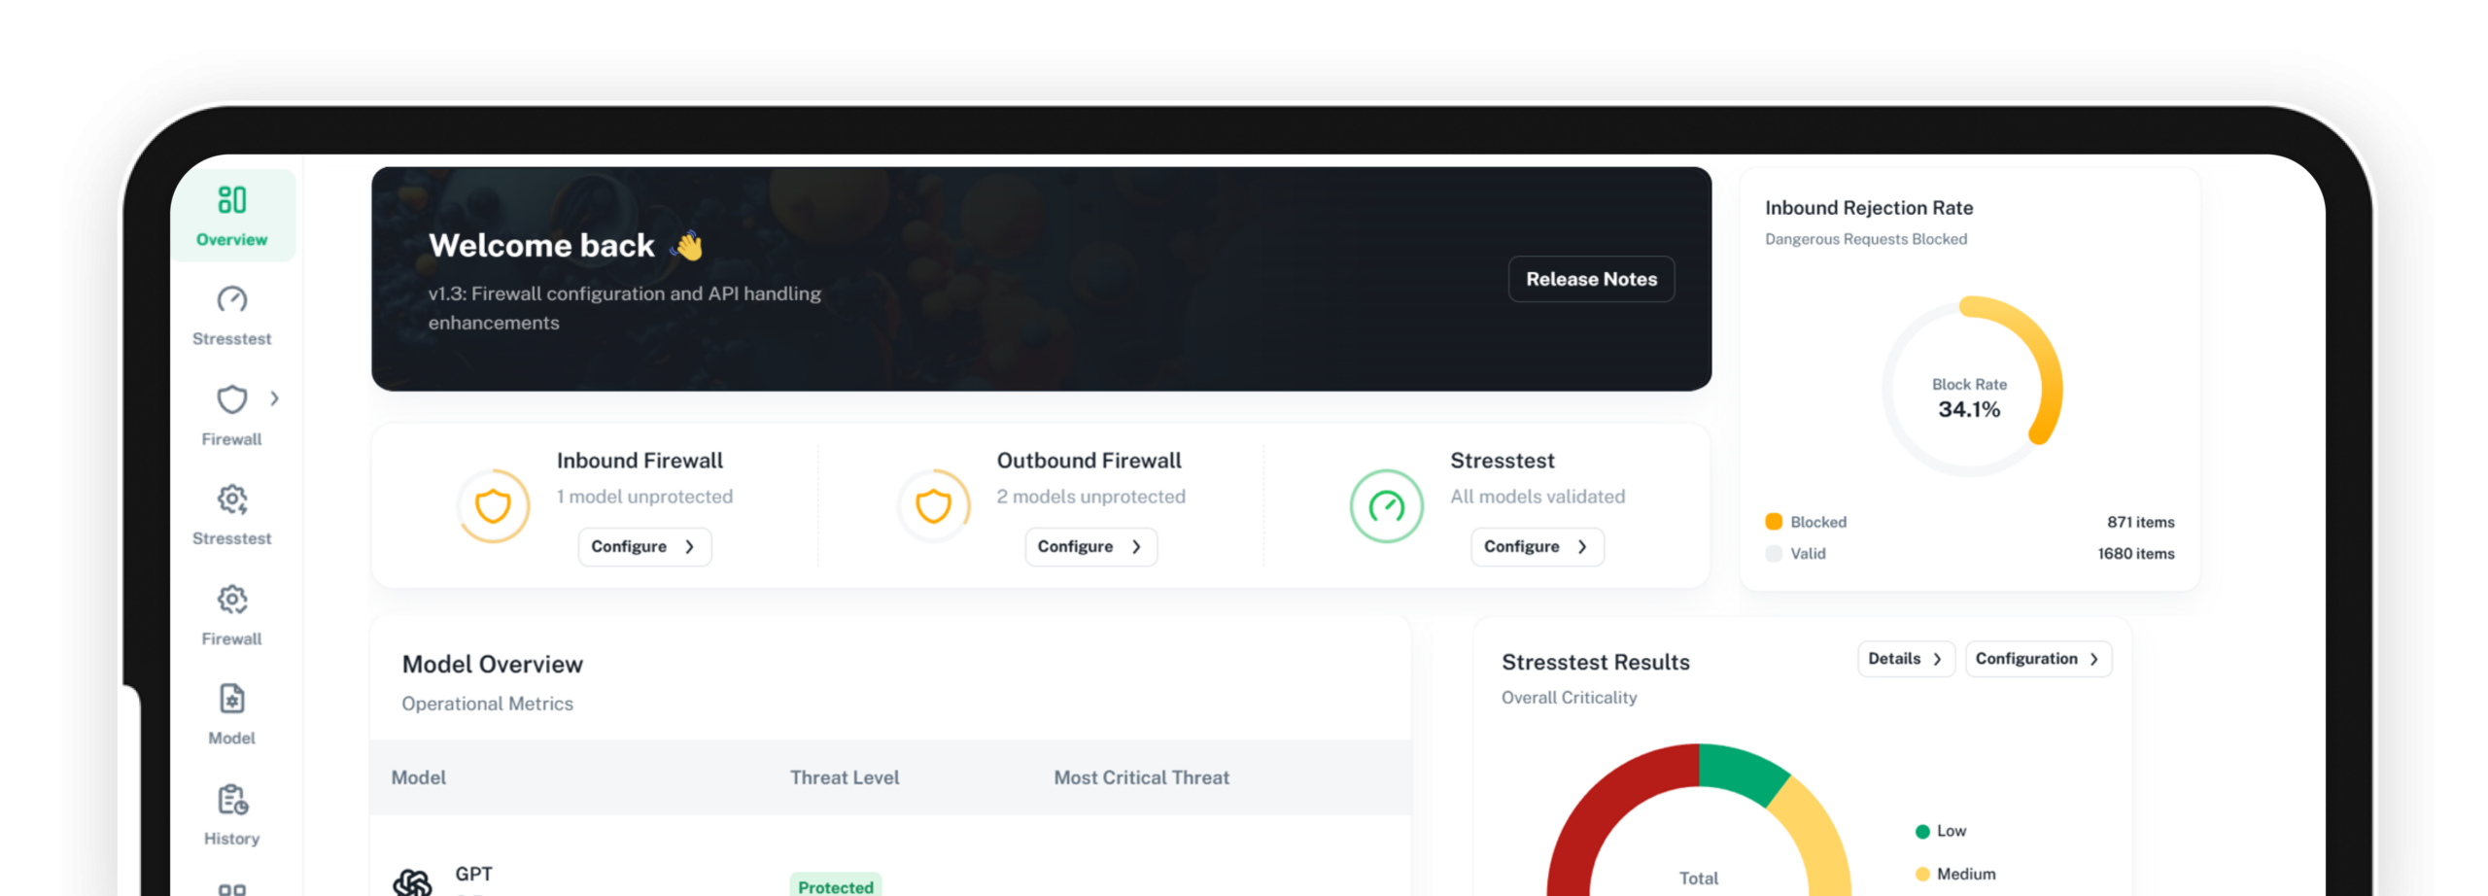Toggle the Valid legend entry
The image size is (2488, 896).
coord(1775,553)
